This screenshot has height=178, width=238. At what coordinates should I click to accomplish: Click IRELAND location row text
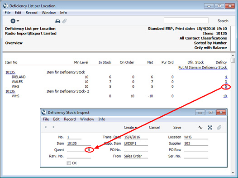(x=19, y=77)
